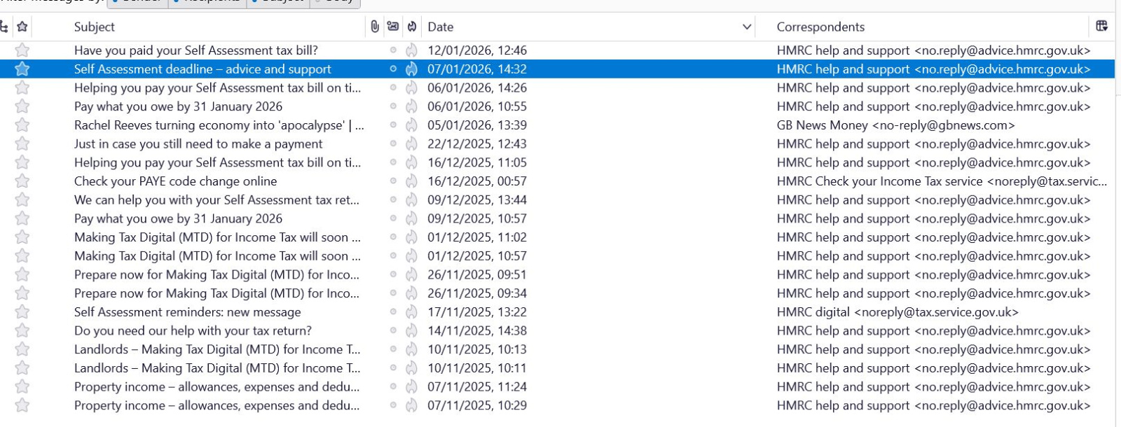Star the GB News 'Rachel Reeves' email
Screen dimensions: 1121x427
click(x=22, y=125)
